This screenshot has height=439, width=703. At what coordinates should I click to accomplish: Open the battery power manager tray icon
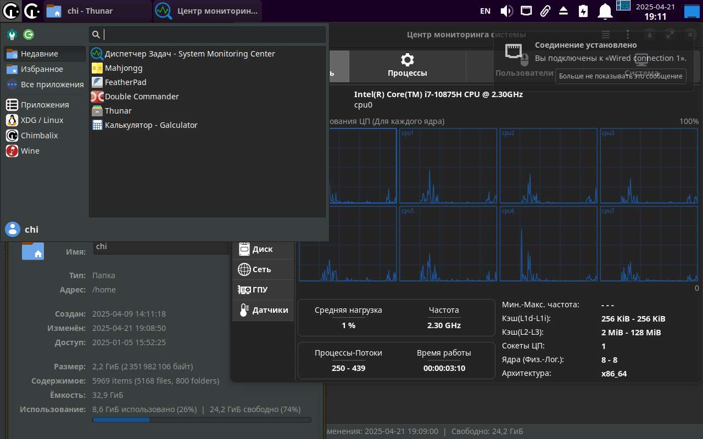583,10
